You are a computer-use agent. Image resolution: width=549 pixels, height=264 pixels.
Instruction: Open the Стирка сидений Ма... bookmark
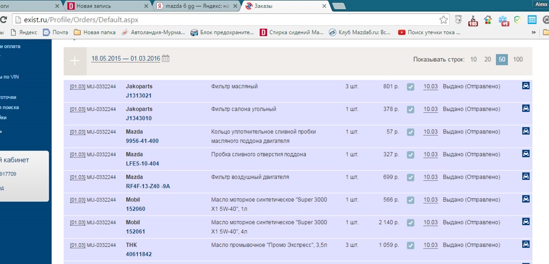(292, 32)
